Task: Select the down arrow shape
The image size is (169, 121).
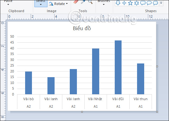Action: 118,3
